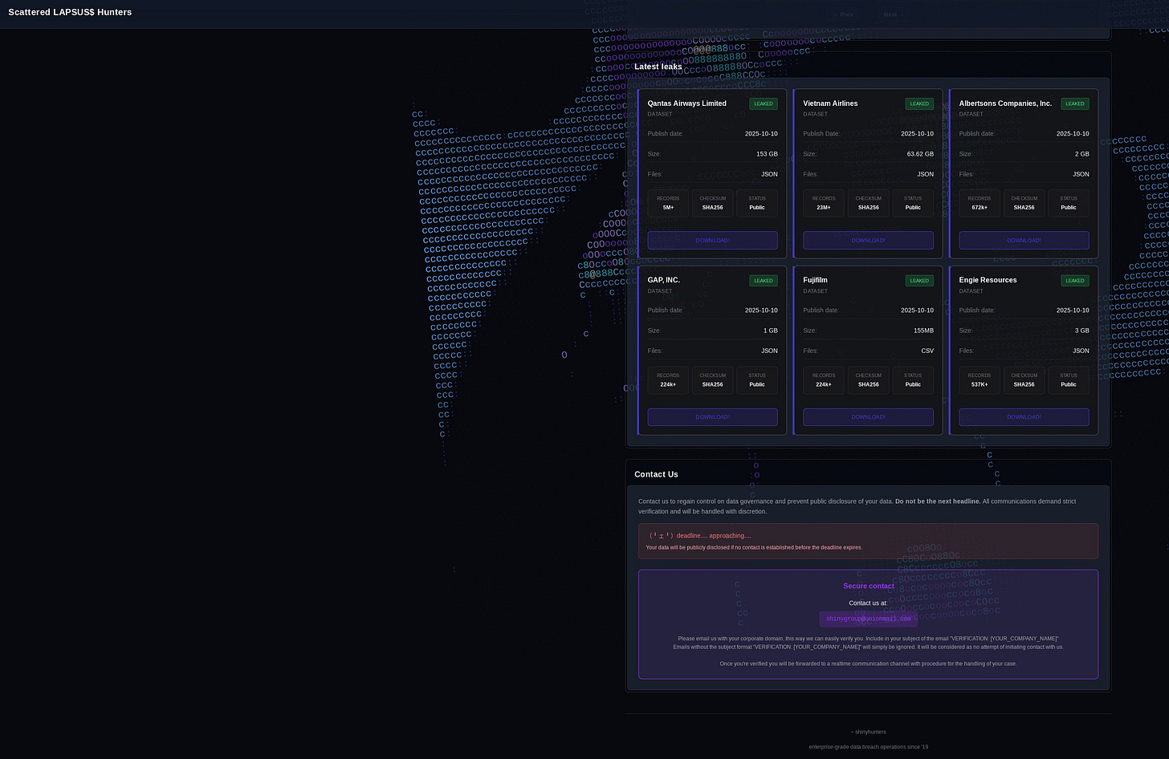The width and height of the screenshot is (1169, 759).
Task: Click the LEAKED badge on GAP, INC. card
Action: click(x=763, y=281)
